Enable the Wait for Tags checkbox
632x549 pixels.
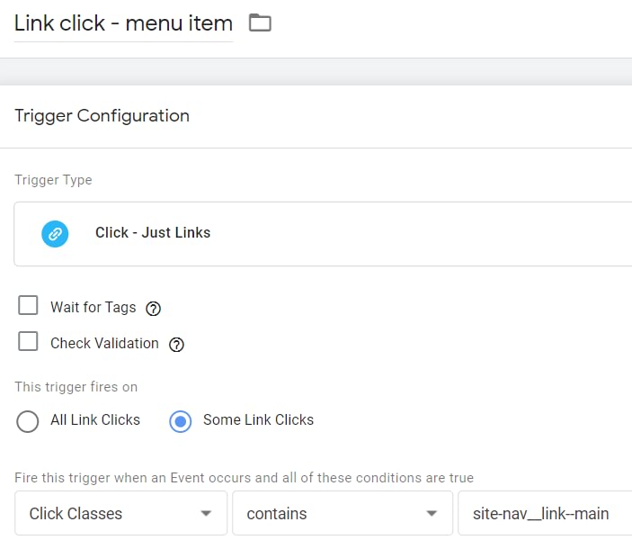point(29,306)
